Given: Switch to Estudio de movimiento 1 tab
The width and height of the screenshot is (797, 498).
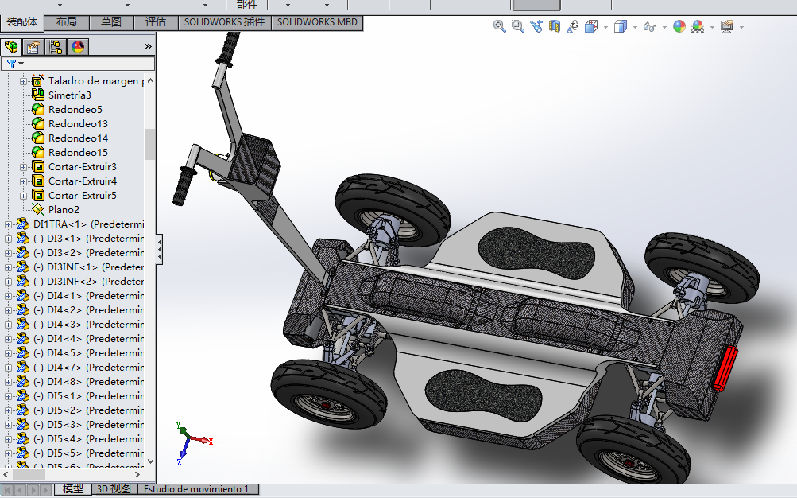Looking at the screenshot, I should (197, 489).
